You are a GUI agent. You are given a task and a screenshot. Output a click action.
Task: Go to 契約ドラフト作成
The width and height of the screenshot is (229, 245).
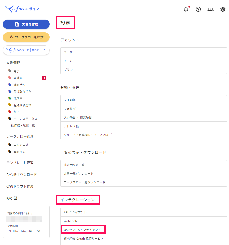[20, 186]
